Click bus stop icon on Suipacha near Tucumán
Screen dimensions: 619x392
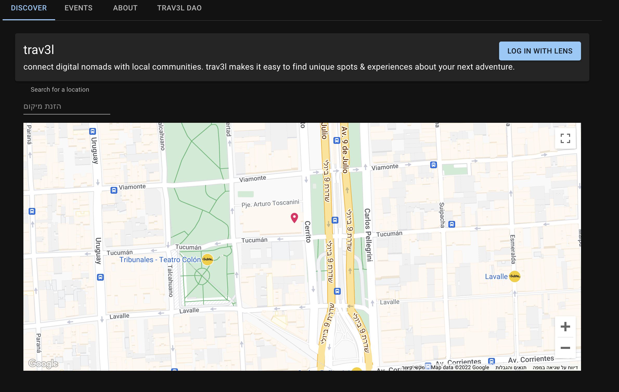[x=452, y=224]
